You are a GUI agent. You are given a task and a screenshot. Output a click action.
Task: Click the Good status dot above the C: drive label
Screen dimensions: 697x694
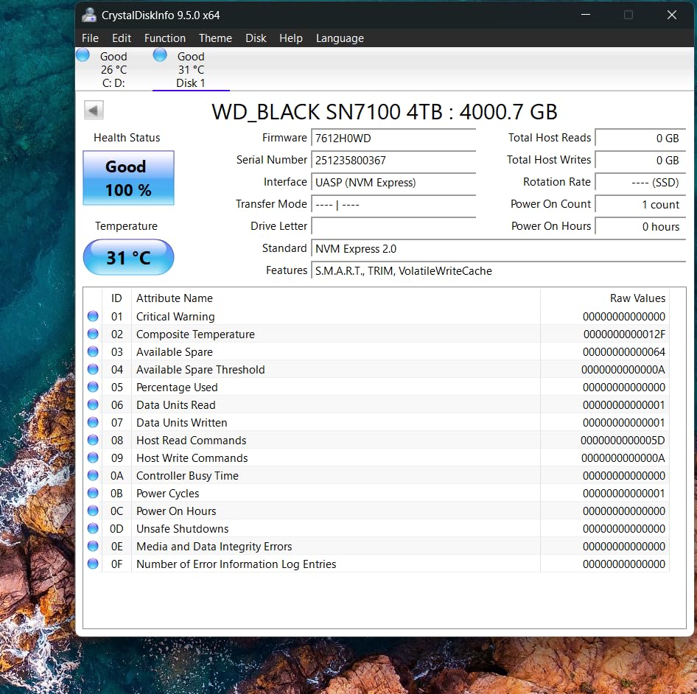(x=82, y=55)
